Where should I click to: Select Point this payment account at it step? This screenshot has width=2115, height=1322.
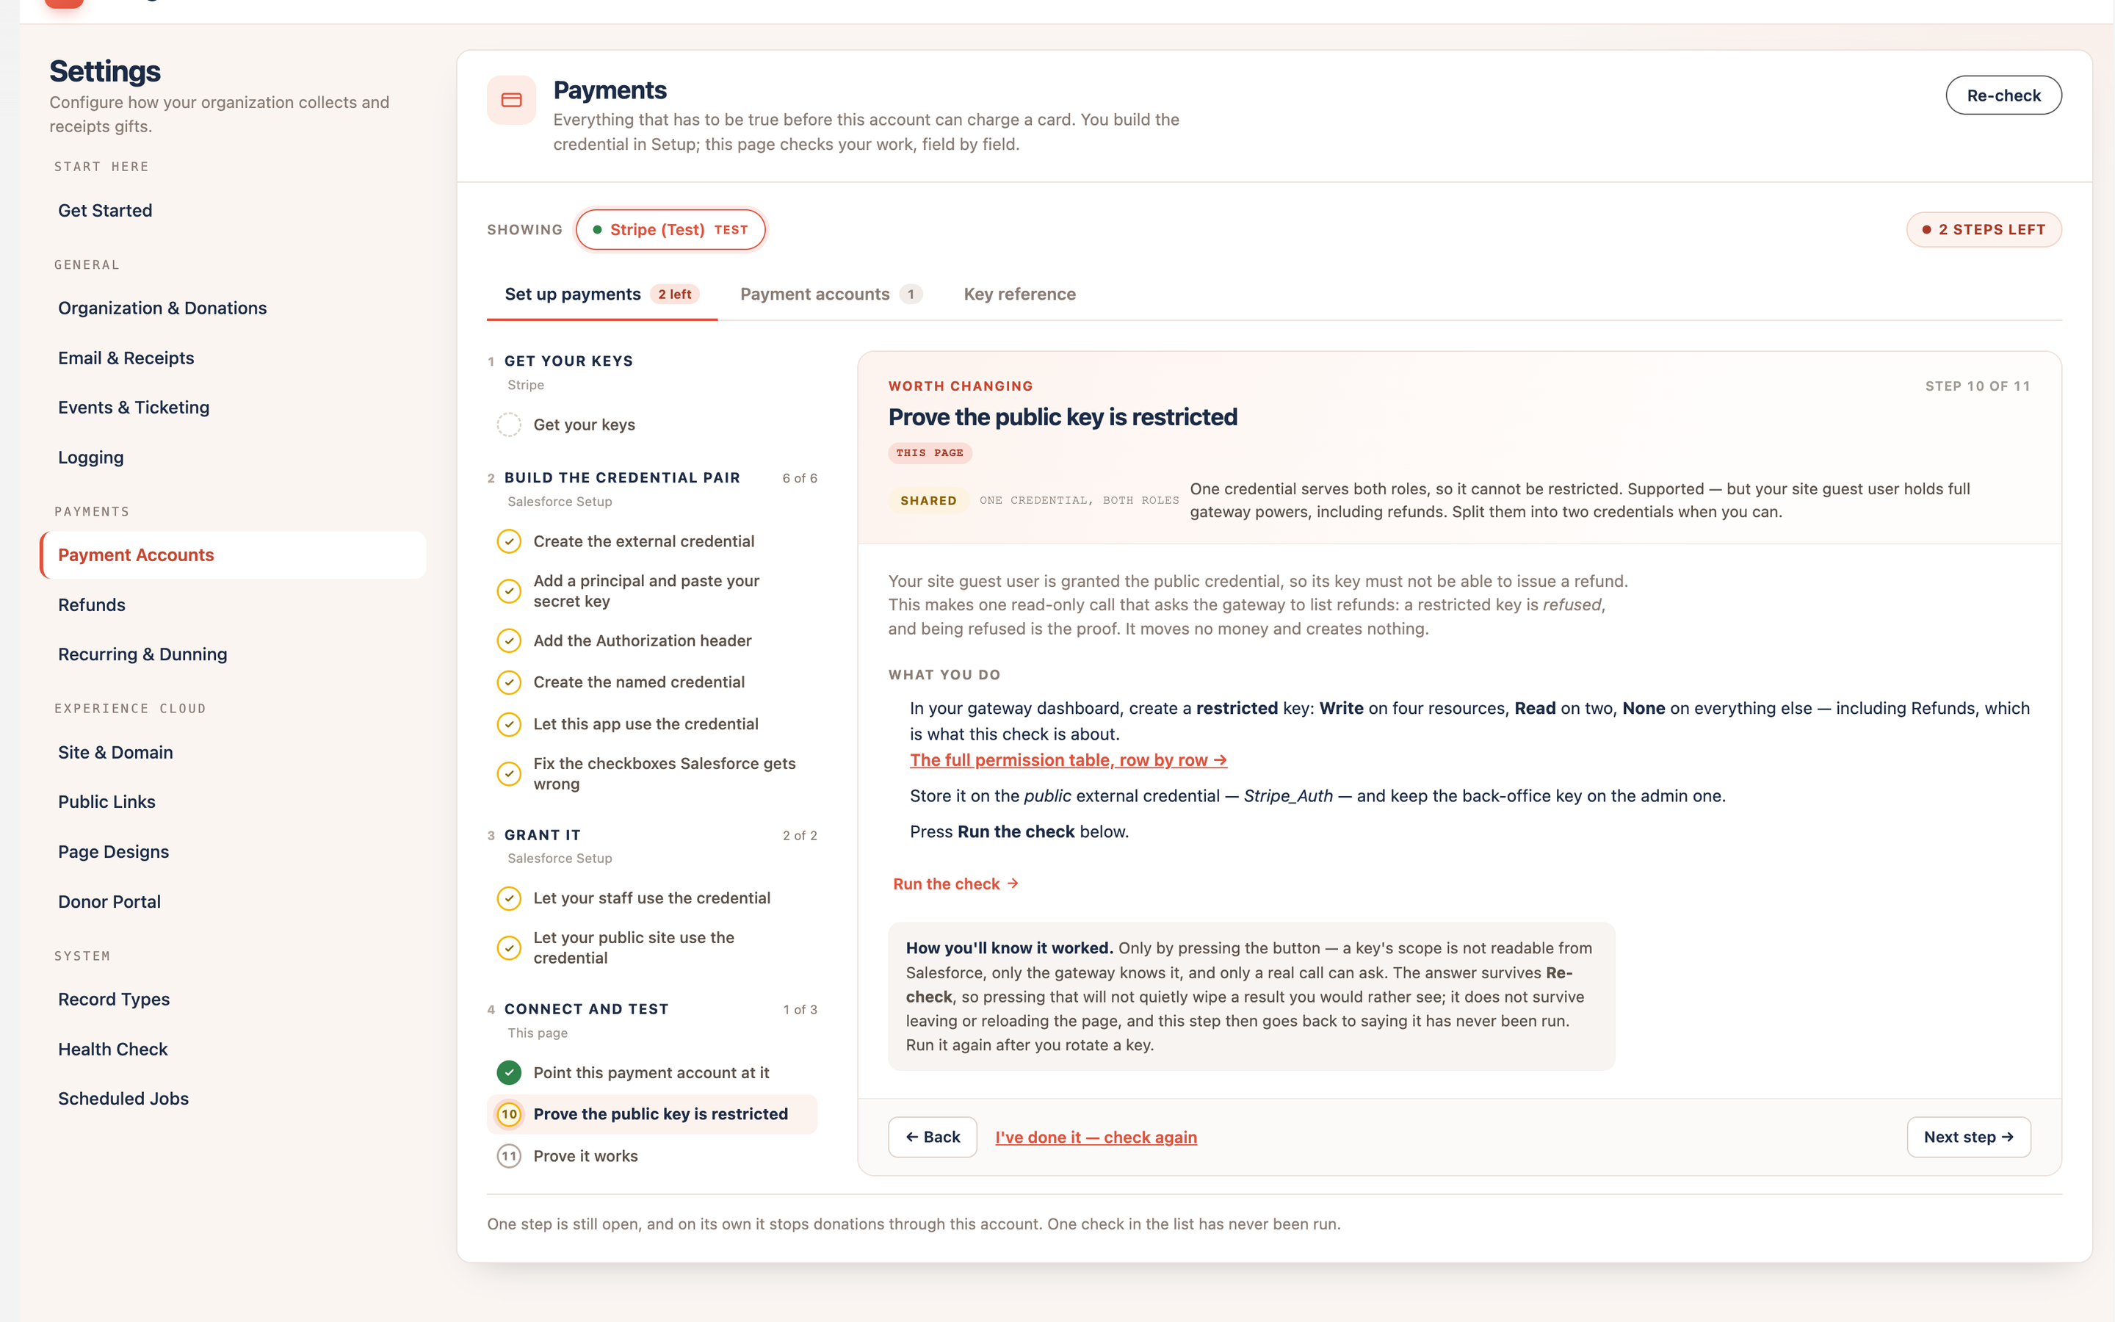point(652,1073)
